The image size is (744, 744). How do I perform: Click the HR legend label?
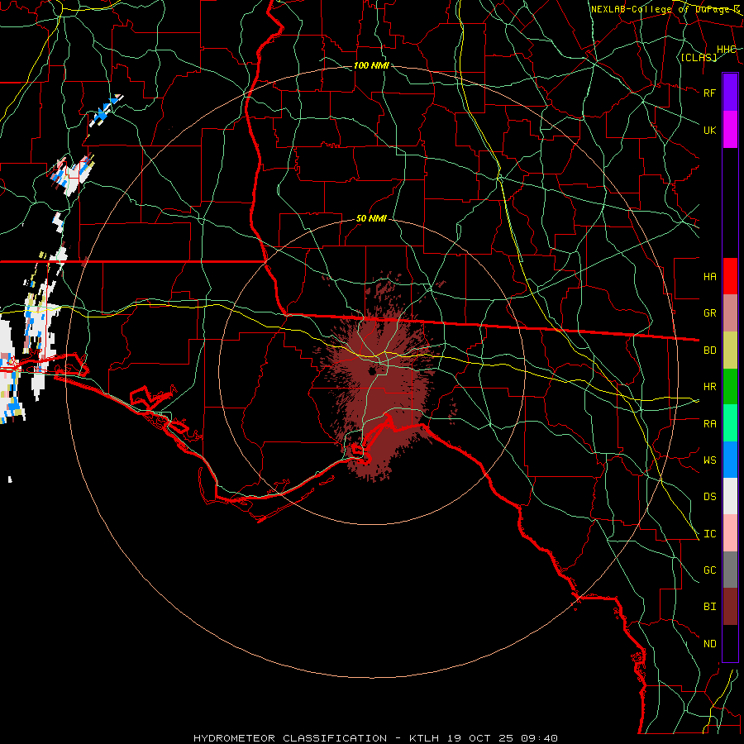pos(710,387)
